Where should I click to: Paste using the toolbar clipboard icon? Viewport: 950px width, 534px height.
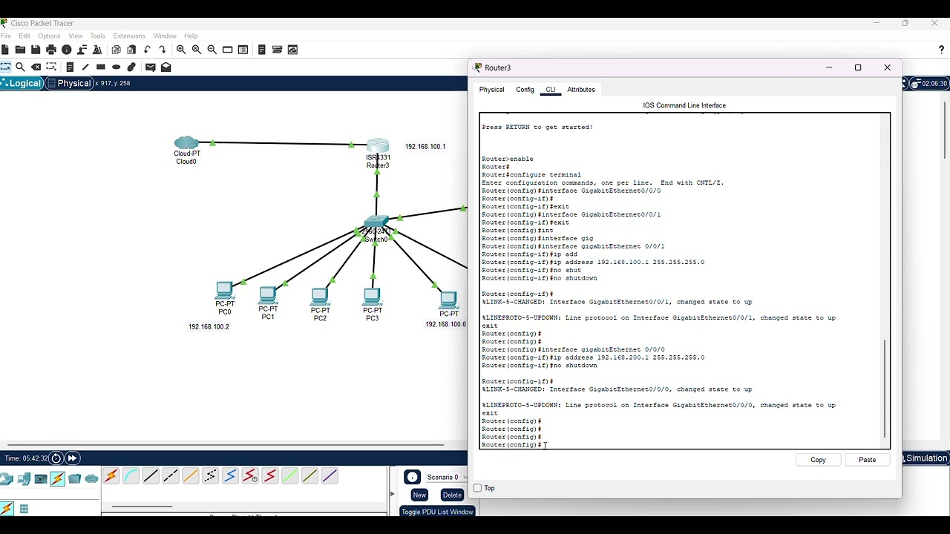click(131, 50)
